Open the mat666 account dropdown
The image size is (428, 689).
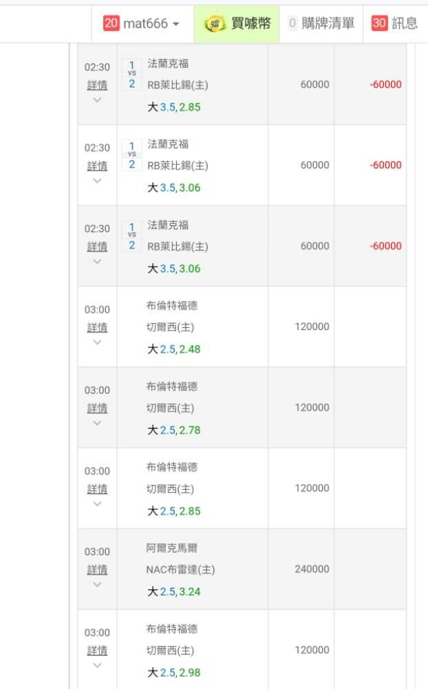tap(142, 23)
